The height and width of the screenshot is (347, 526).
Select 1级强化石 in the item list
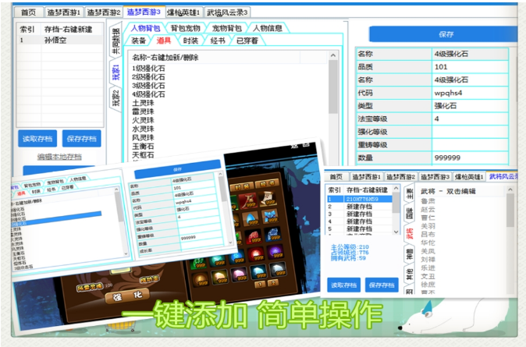pyautogui.click(x=148, y=69)
